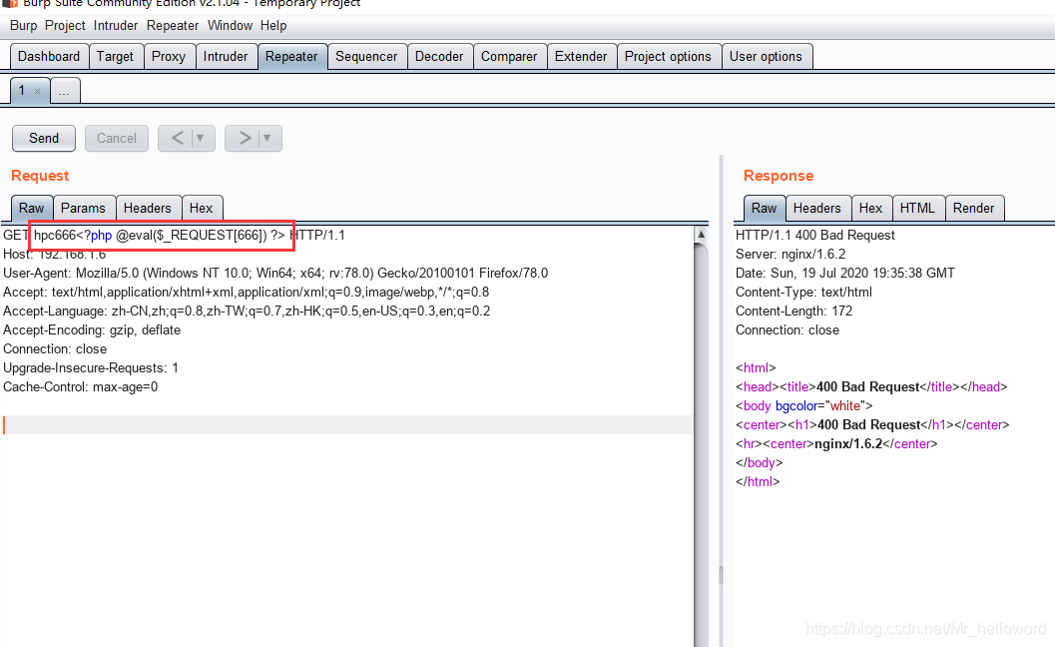The image size is (1055, 647).
Task: Open the Help menu
Action: click(273, 26)
